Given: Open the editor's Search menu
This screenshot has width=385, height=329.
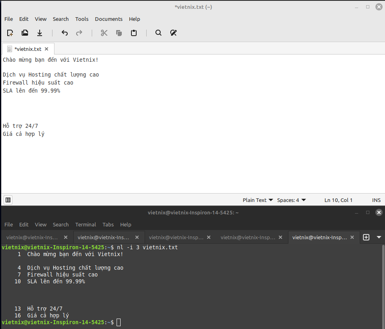Looking at the screenshot, I should 60,19.
